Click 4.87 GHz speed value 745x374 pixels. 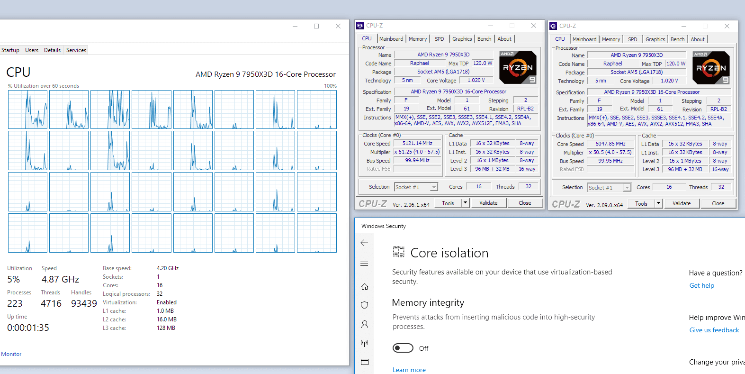pyautogui.click(x=60, y=279)
